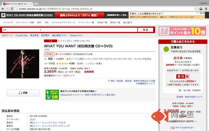Click the 「あす楽」利用条件 link
Image resolution: width=209 pixels, height=131 pixels.
pos(191,90)
